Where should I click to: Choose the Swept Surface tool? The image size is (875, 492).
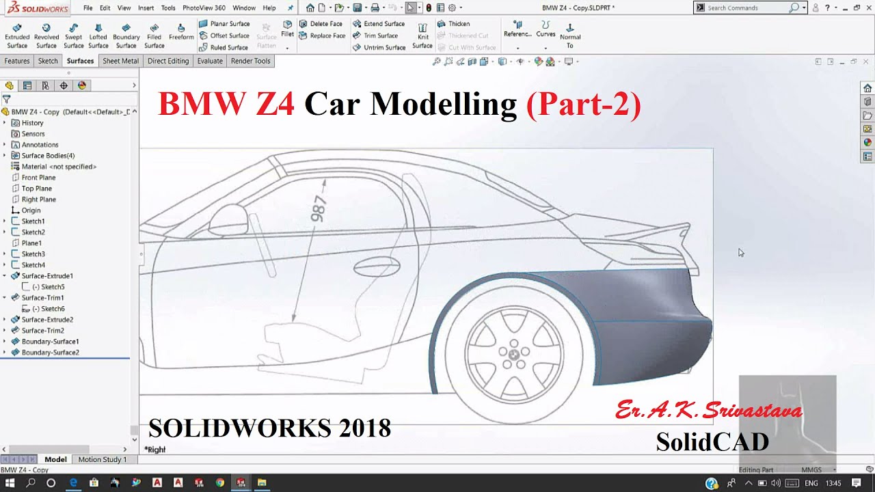pos(73,36)
